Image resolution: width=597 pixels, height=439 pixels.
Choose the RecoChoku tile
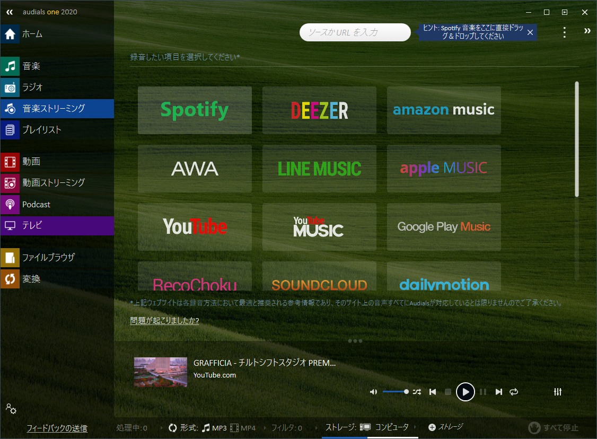[195, 276]
